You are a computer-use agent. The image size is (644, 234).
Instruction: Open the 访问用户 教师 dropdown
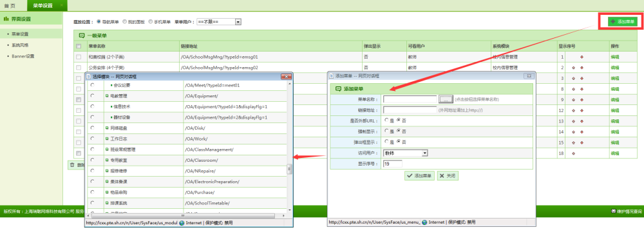406,153
